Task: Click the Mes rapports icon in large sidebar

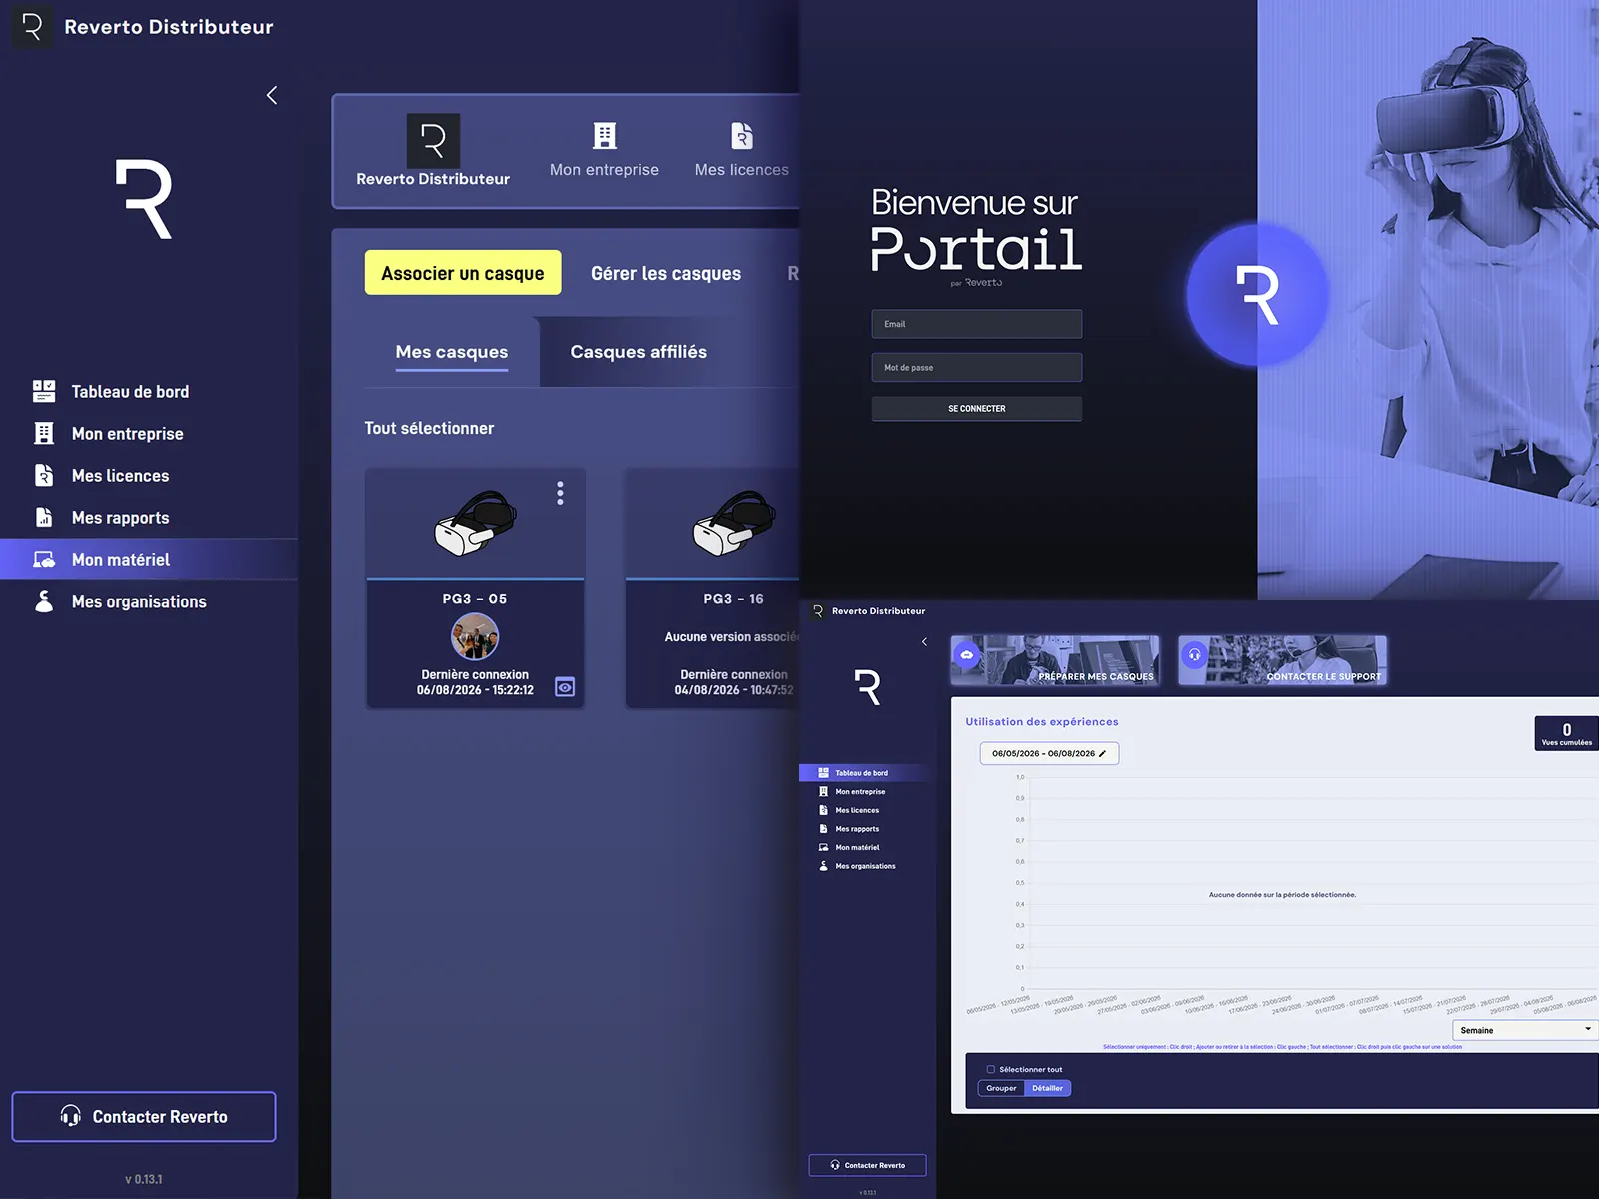Action: point(44,517)
